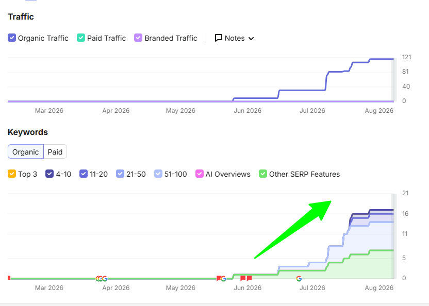Click the 121 value on Traffic axis
This screenshot has width=429, height=306.
(406, 57)
